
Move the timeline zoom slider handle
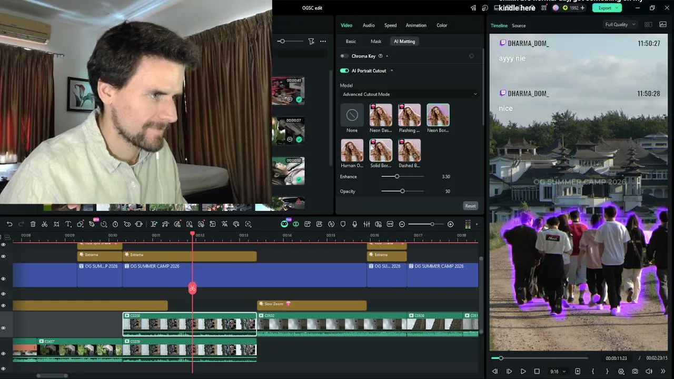[432, 224]
